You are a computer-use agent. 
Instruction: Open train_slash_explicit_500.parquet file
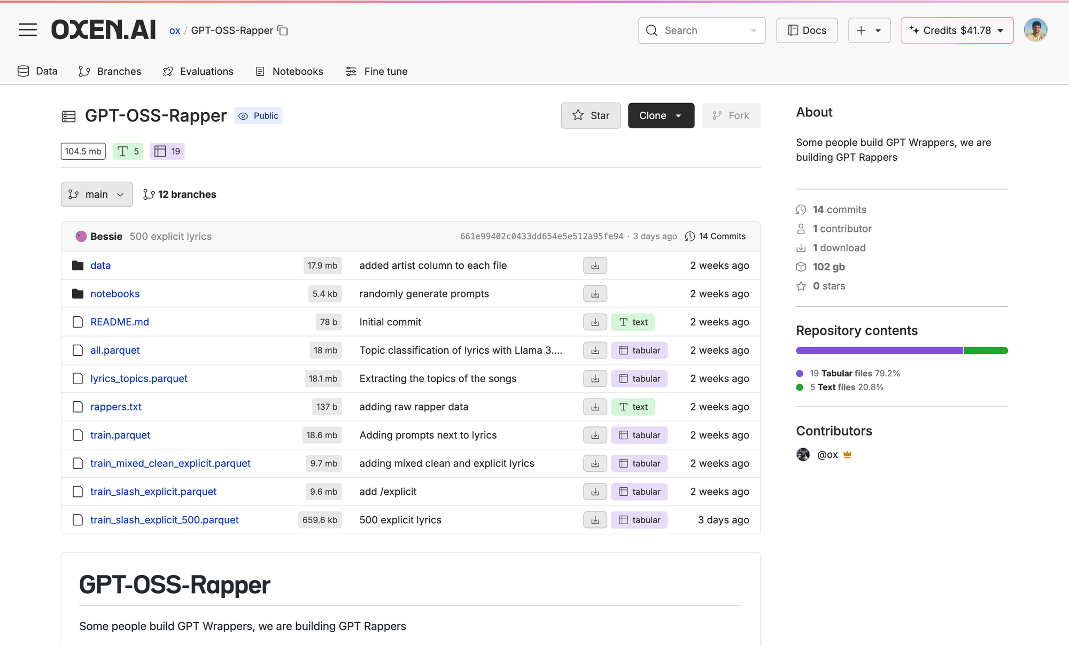pyautogui.click(x=165, y=520)
